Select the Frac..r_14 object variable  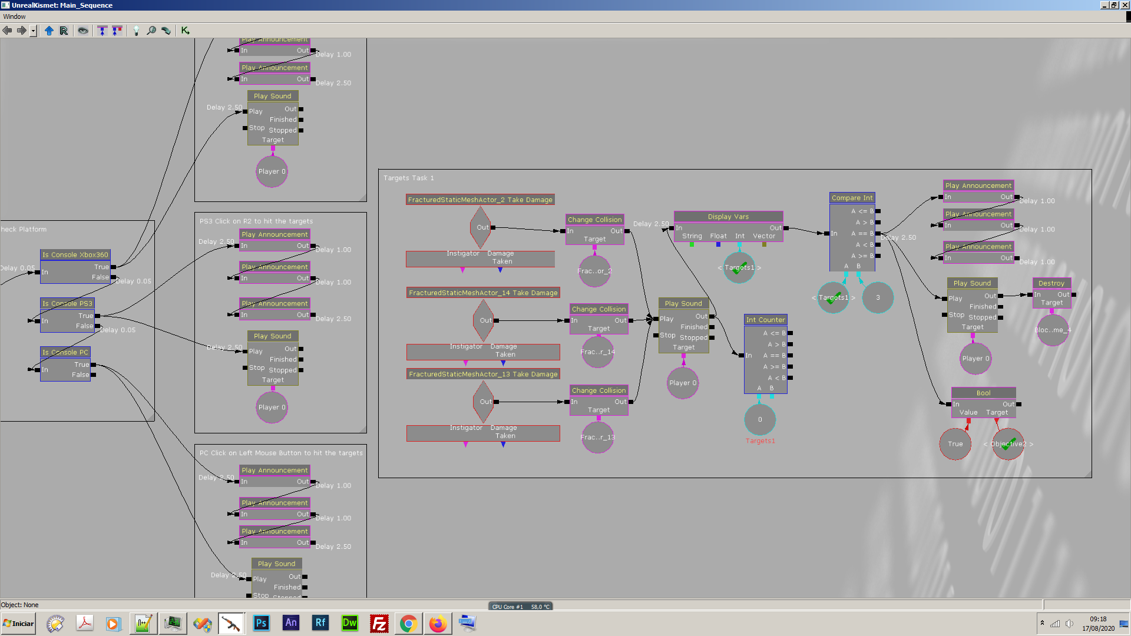(x=598, y=352)
